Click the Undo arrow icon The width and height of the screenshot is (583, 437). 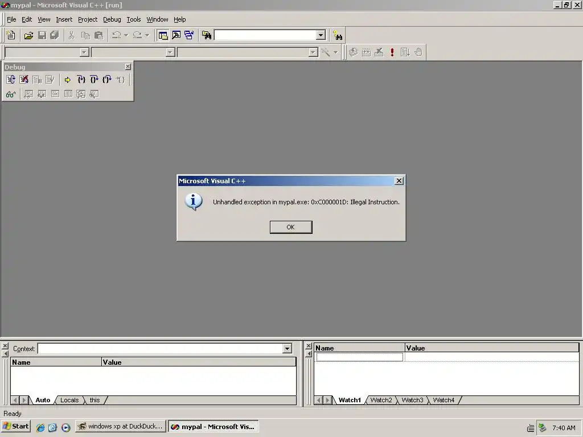coord(116,35)
